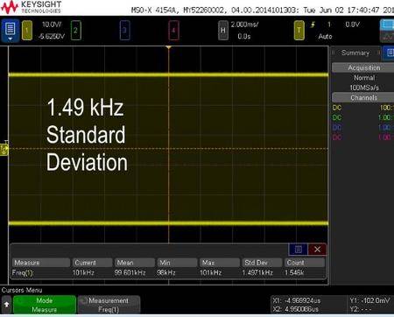Click the 0.0V trigger level value
Viewport: 394px width, 317px height.
coord(353,25)
